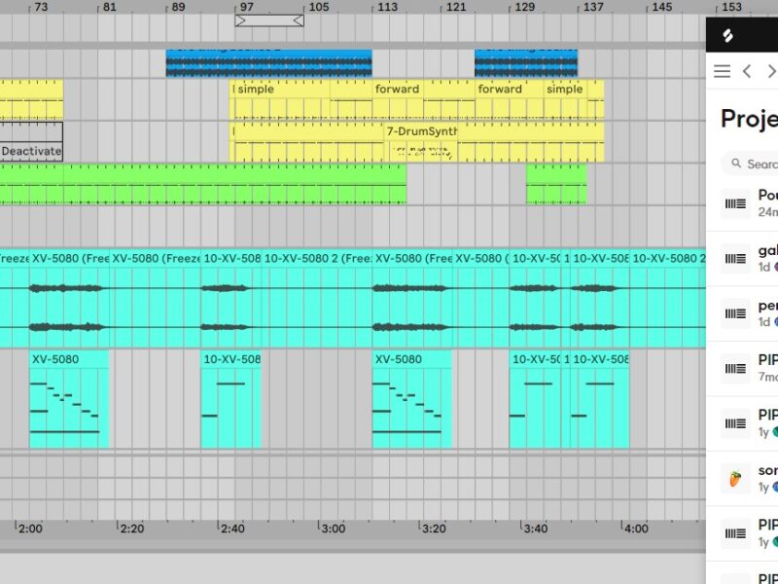
Task: Click the search magnifier icon in Splice
Action: [x=736, y=163]
